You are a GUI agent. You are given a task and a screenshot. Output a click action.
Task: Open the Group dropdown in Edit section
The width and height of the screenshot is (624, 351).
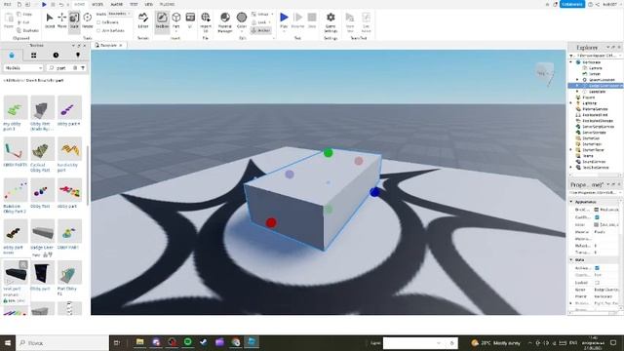coord(262,15)
